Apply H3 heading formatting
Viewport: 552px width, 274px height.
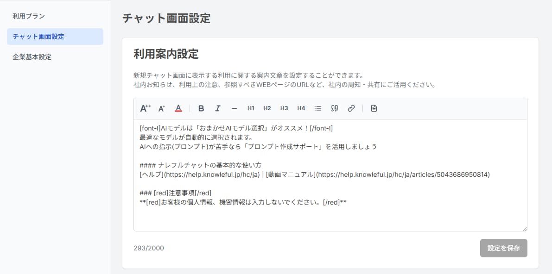284,108
